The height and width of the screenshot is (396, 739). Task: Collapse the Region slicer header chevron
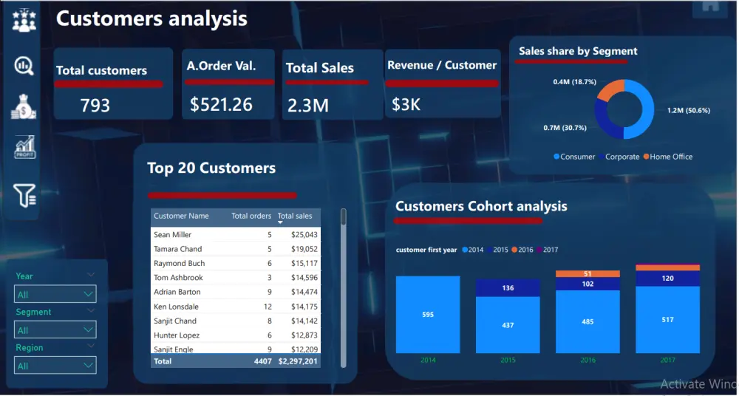pyautogui.click(x=91, y=346)
